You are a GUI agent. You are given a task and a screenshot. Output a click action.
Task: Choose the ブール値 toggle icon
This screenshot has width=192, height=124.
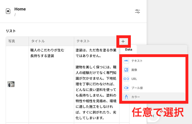coord(126,88)
